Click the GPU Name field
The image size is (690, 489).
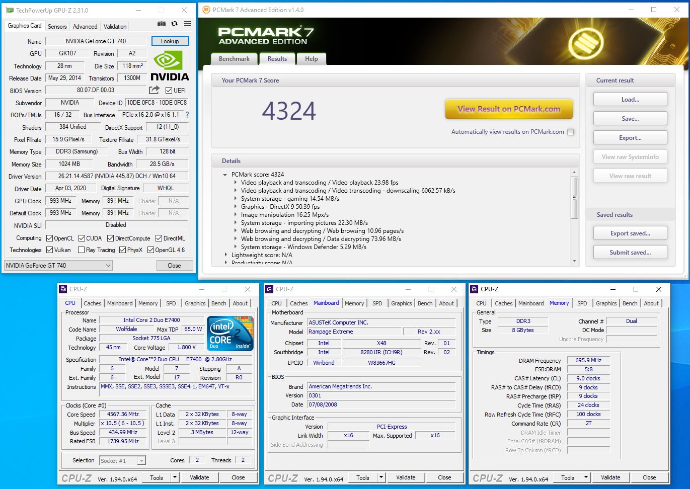(96, 41)
